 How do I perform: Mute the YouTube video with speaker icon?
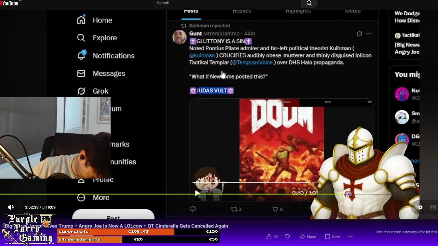tap(11, 207)
